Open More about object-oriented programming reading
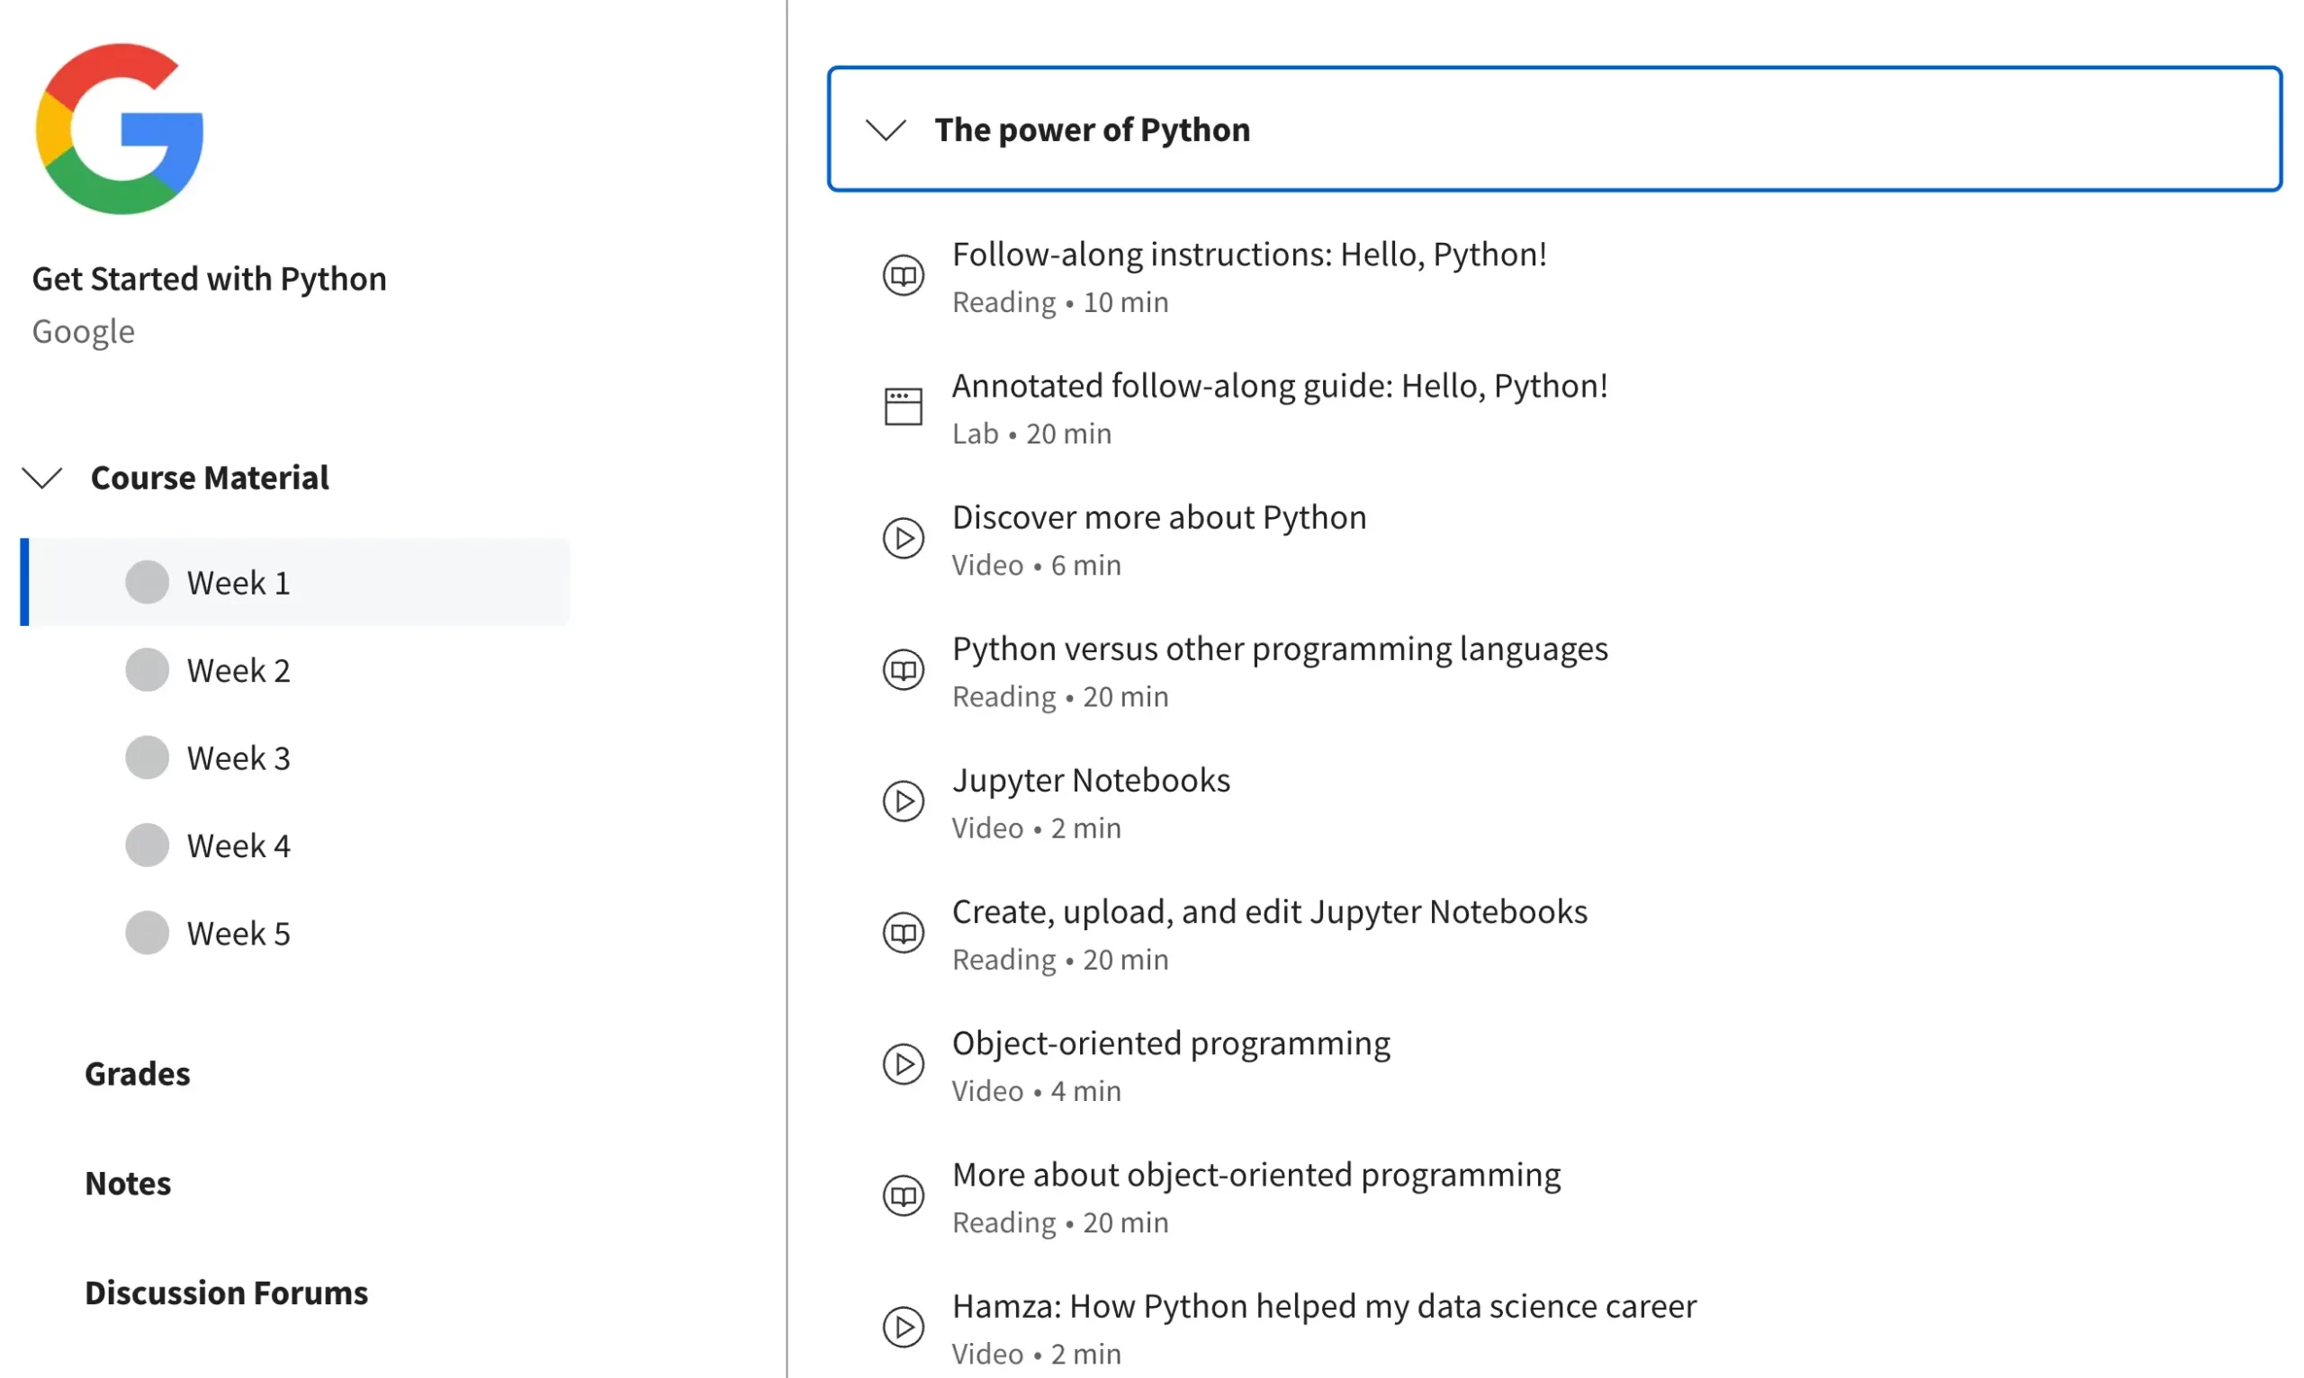2304x1378 pixels. tap(1255, 1176)
